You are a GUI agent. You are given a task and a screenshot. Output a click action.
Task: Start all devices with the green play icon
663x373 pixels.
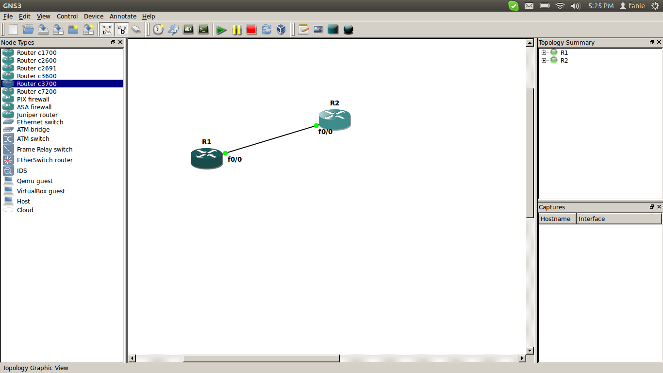[222, 29]
